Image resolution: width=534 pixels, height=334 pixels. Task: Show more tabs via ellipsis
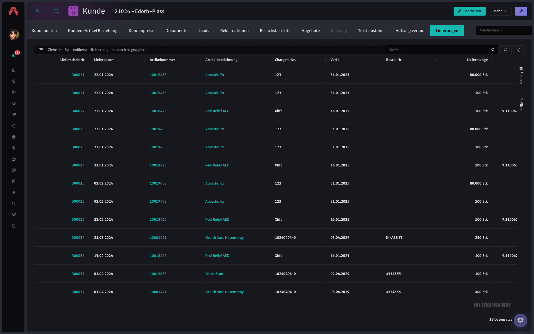point(470,30)
